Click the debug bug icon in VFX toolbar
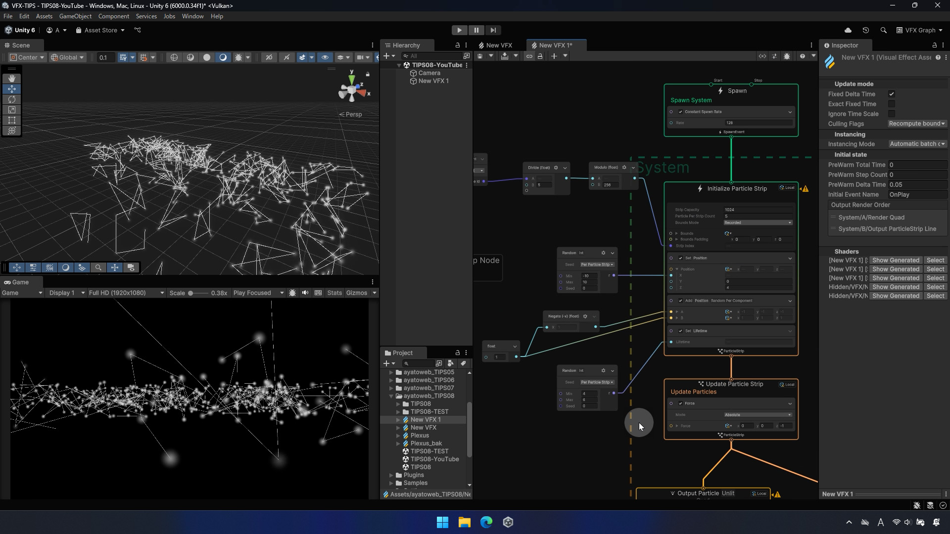Viewport: 950px width, 534px height. [x=787, y=56]
